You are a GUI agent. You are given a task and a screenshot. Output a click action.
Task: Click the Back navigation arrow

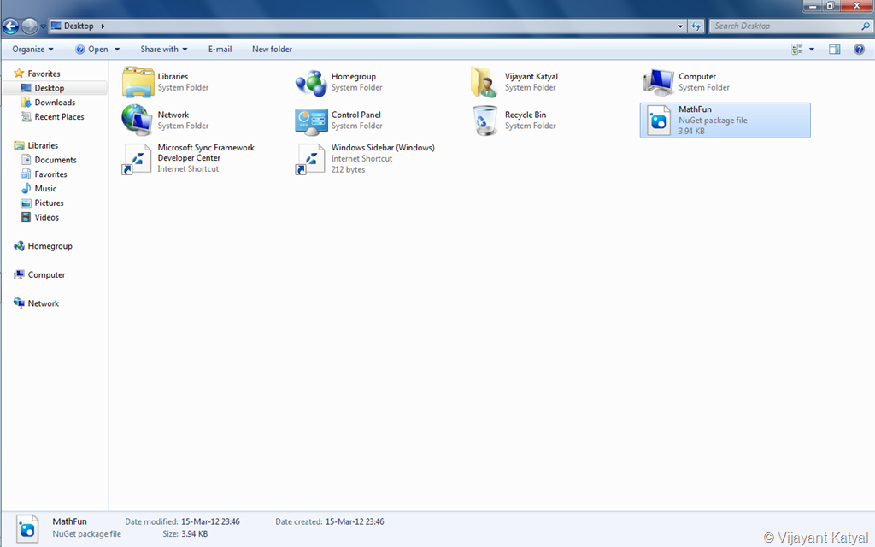(10, 26)
